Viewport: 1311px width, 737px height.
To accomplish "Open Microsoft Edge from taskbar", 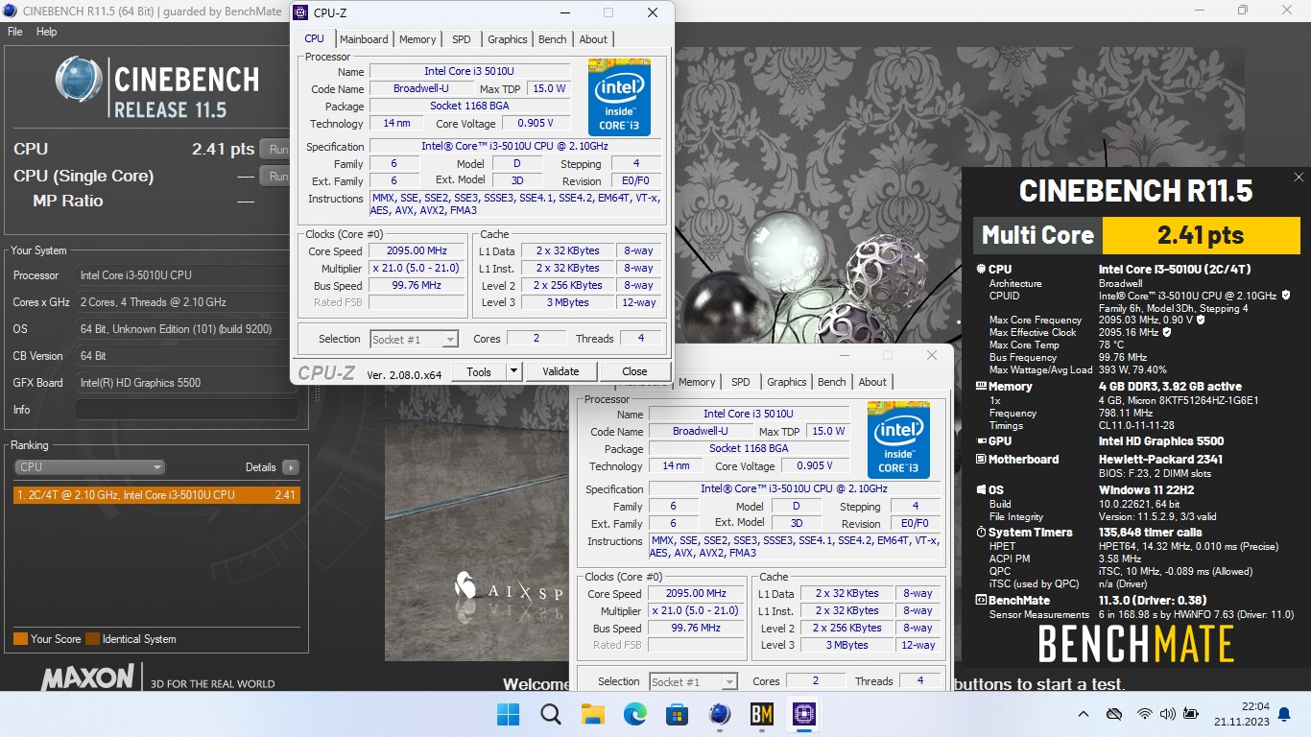I will coord(635,714).
